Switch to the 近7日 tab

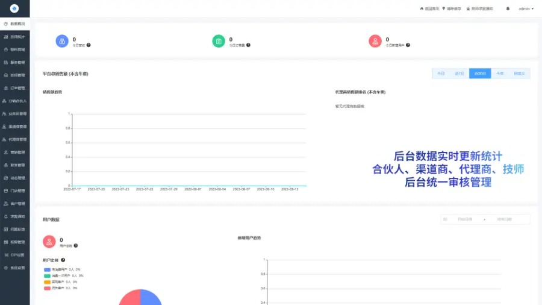(x=459, y=74)
